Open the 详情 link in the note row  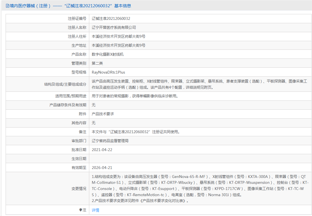pyautogui.click(x=95, y=210)
